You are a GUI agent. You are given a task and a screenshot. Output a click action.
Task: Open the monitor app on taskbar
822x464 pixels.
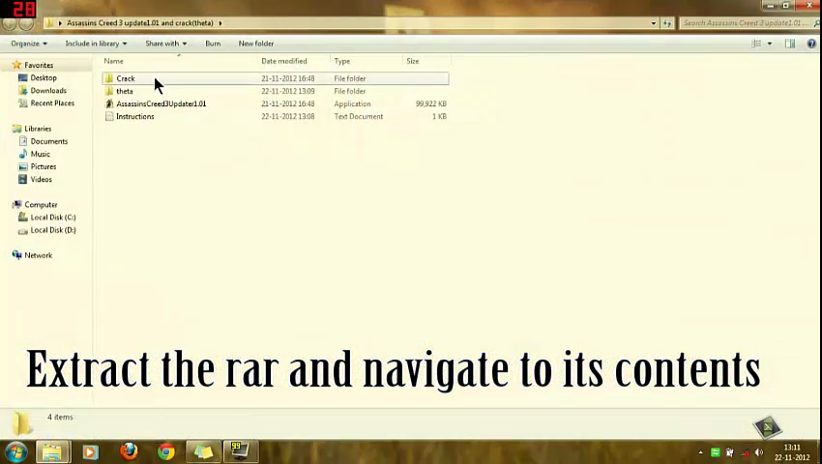(x=240, y=451)
